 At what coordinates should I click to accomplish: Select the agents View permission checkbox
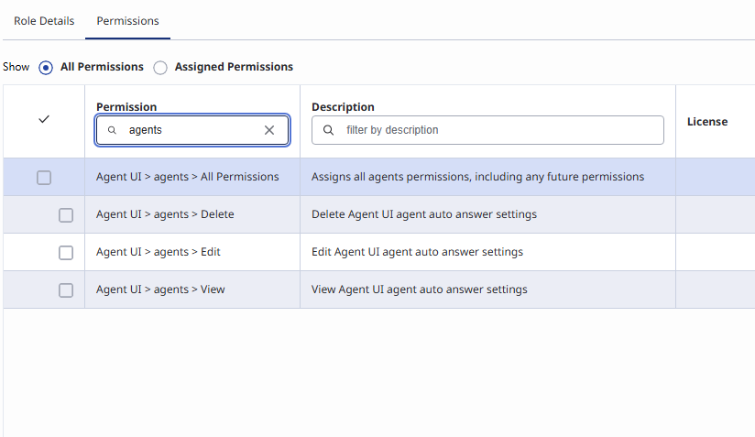(x=66, y=290)
